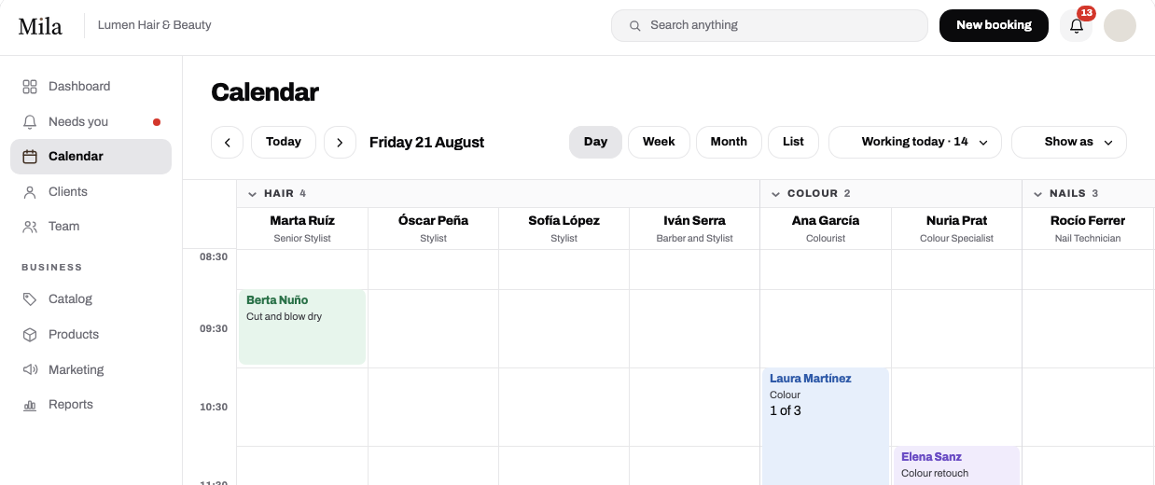The image size is (1155, 485).
Task: Click the Needs you bell icon
Action: 30,122
